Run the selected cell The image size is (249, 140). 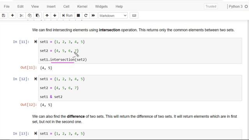(67, 16)
